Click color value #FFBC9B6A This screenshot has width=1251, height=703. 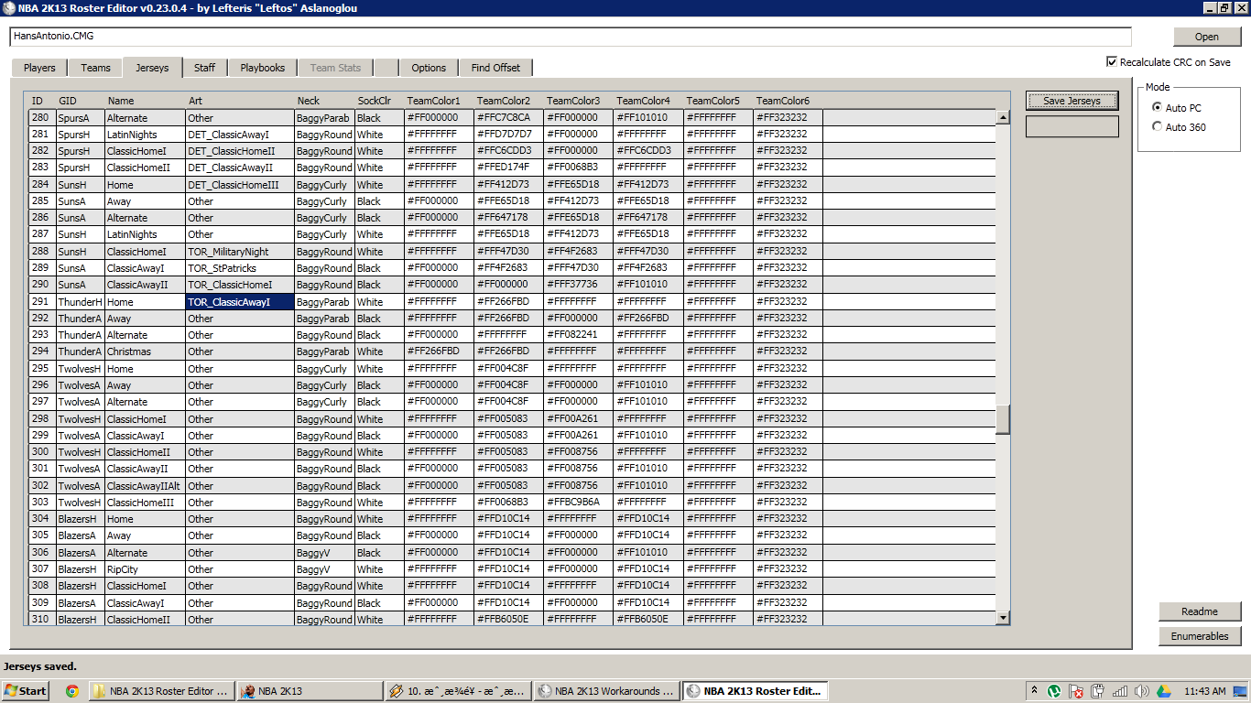(x=578, y=503)
